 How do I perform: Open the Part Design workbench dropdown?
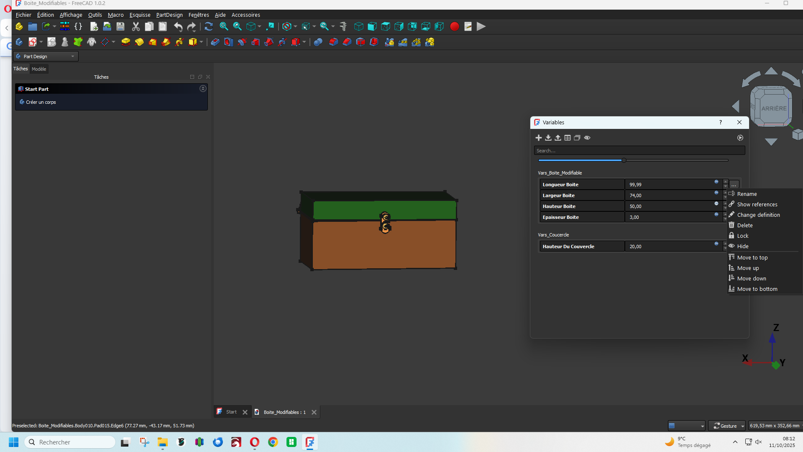pyautogui.click(x=46, y=56)
